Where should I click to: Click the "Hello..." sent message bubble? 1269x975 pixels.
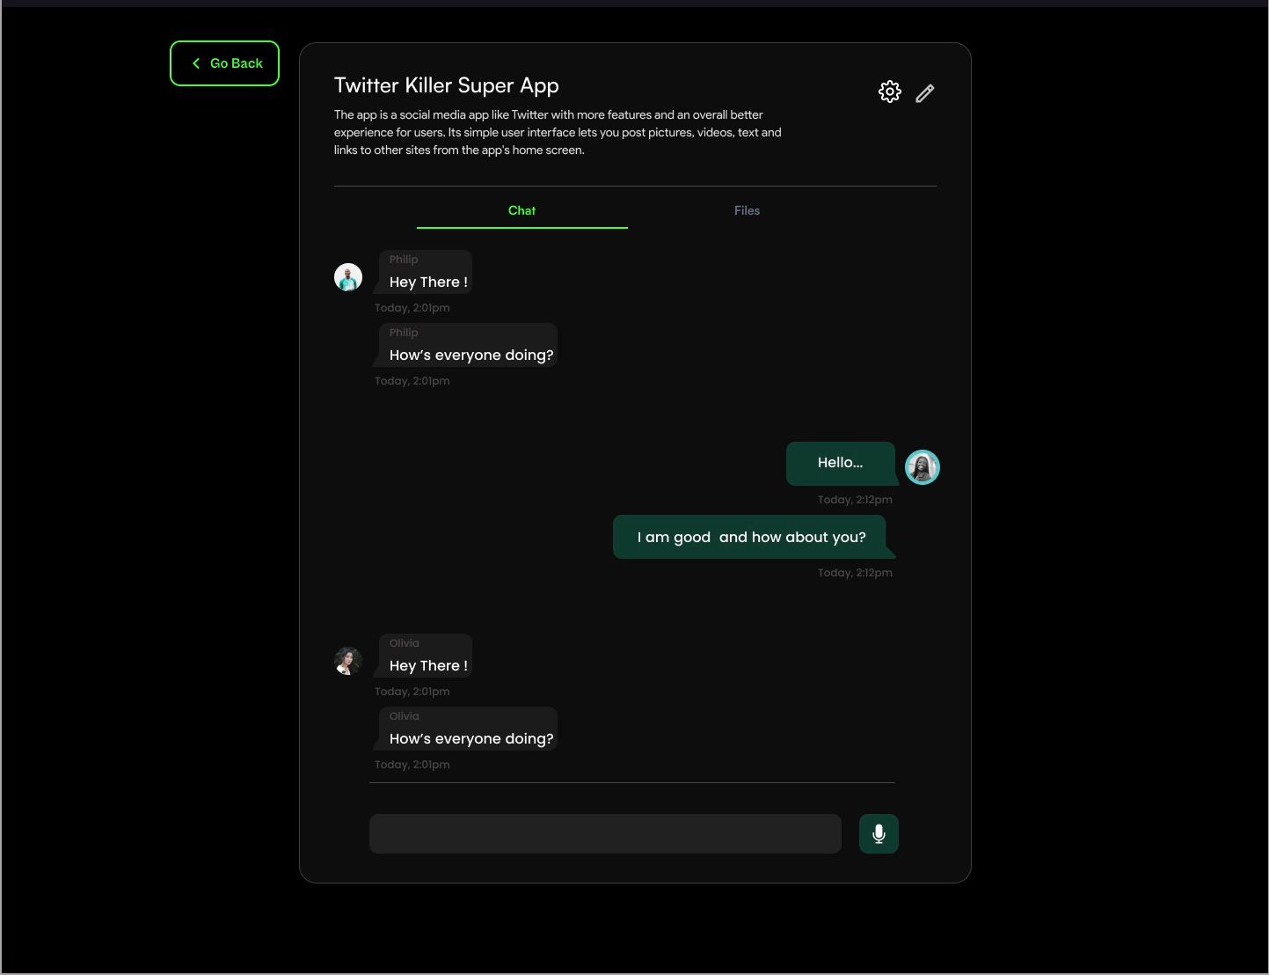(841, 464)
